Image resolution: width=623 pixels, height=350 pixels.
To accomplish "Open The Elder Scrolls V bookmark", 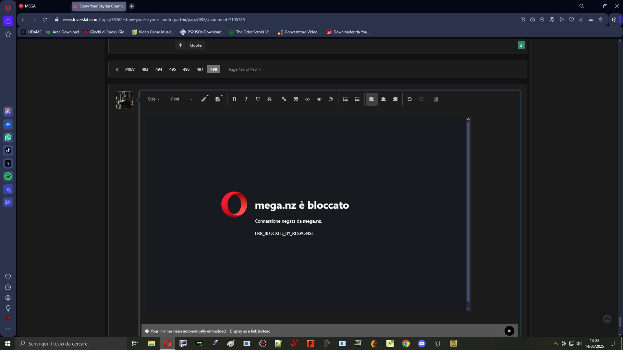I will click(250, 32).
